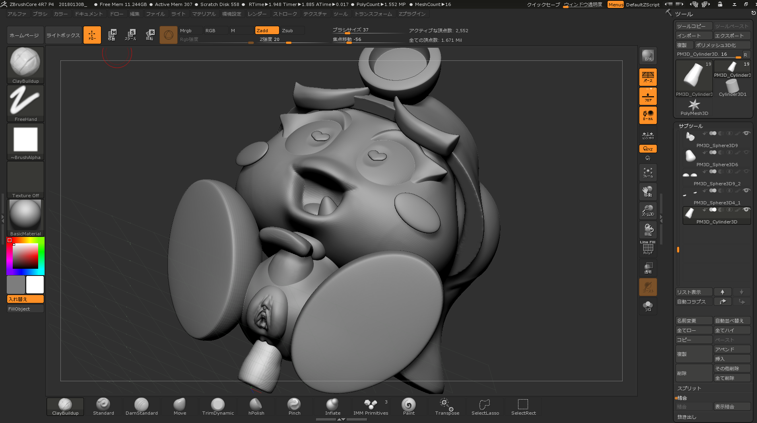Enable the Zsub sculpt mode
Screen dimensions: 757x423
(292, 31)
